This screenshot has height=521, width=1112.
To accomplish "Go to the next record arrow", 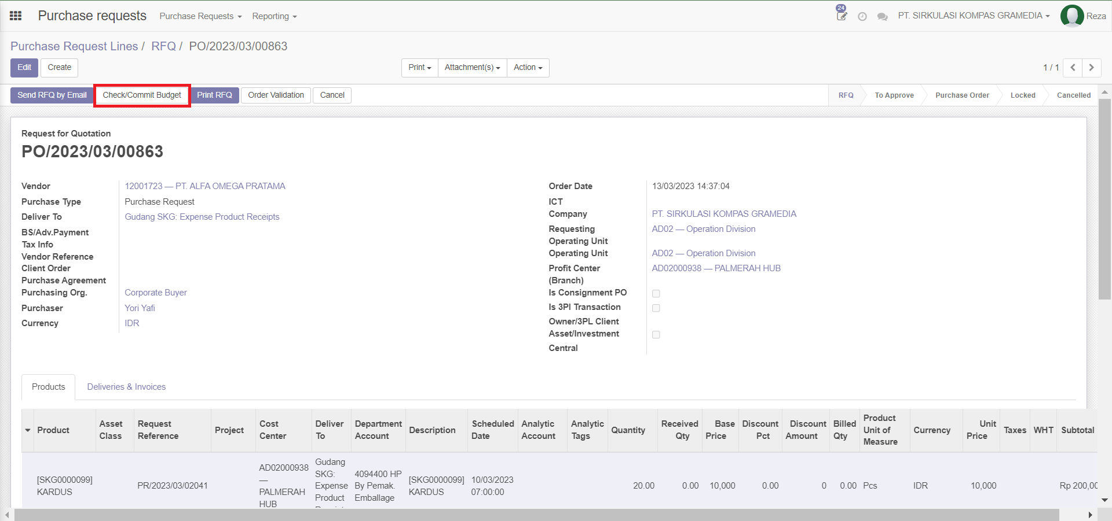I will 1092,68.
